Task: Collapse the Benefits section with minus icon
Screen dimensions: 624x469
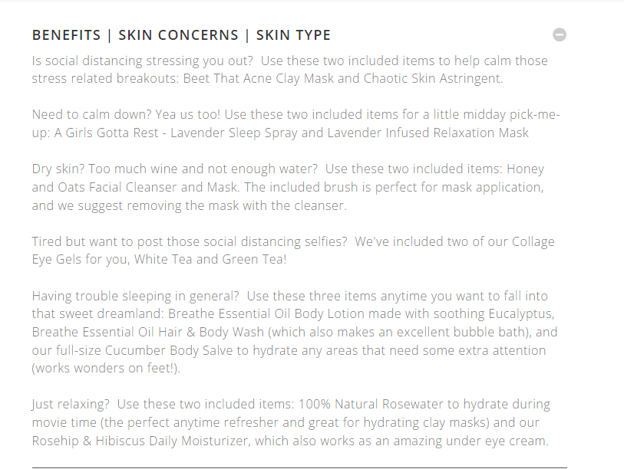Action: point(560,34)
